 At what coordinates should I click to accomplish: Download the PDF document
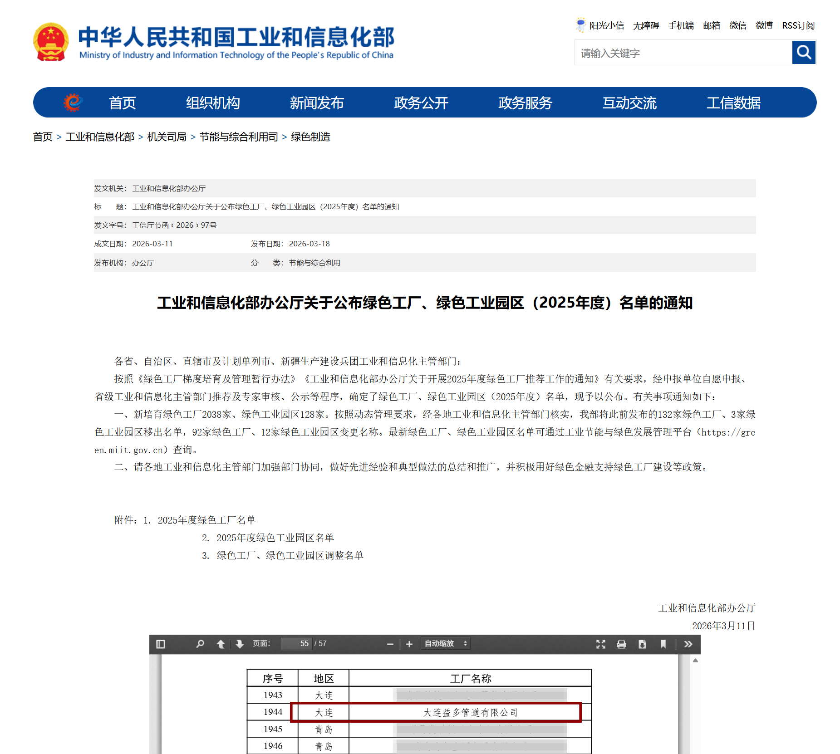(642, 644)
